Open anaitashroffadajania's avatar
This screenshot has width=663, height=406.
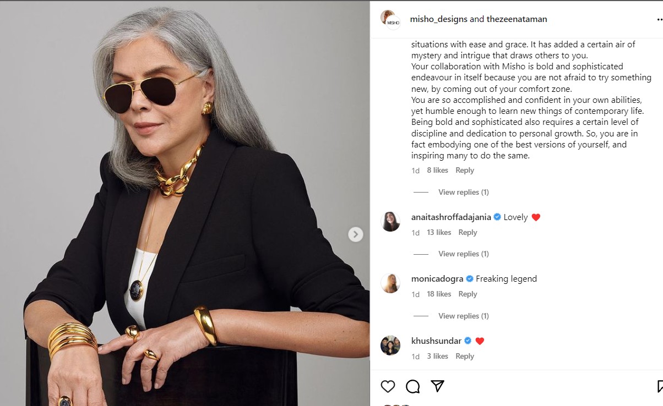point(390,221)
